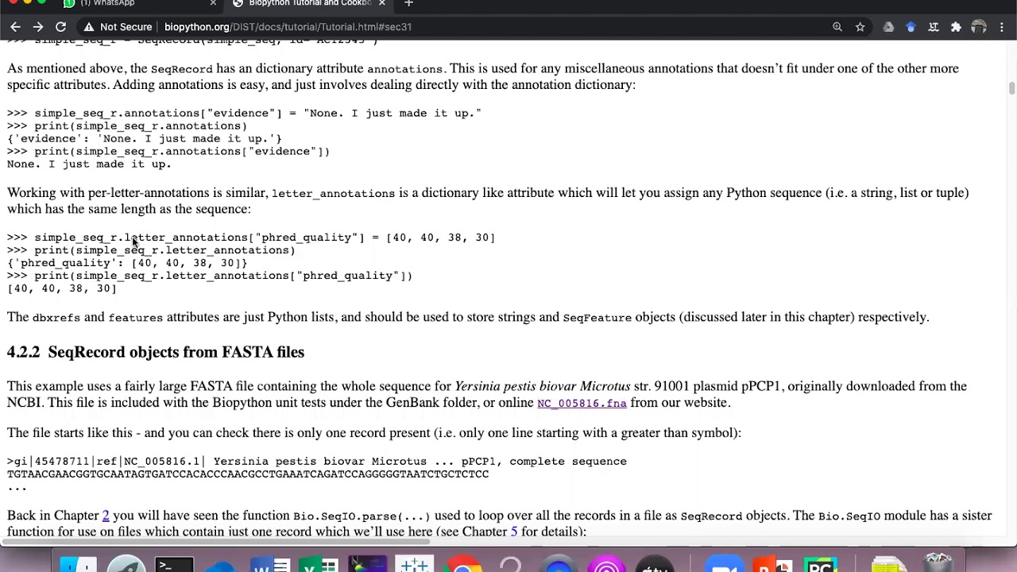This screenshot has height=572, width=1017.
Task: Click the inline code Bio.SeqIO.parse(...)
Action: pos(362,516)
